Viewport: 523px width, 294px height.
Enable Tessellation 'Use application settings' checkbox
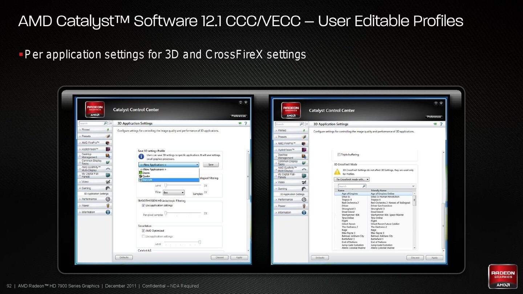click(143, 236)
